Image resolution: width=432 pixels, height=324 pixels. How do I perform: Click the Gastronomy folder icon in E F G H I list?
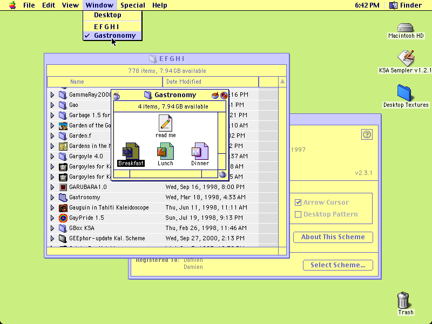pyautogui.click(x=63, y=197)
